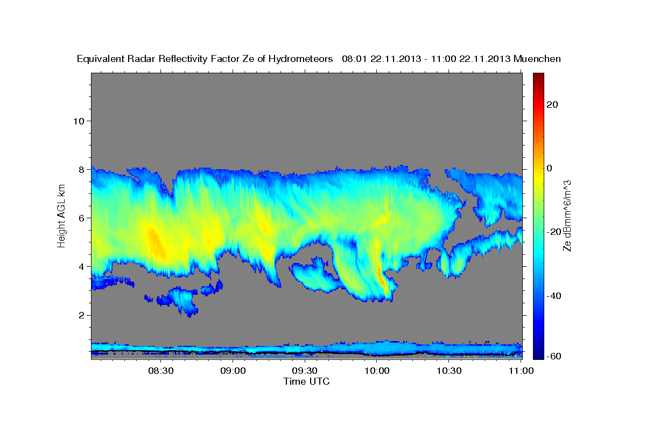Click the 09:00 time tick label

(234, 371)
